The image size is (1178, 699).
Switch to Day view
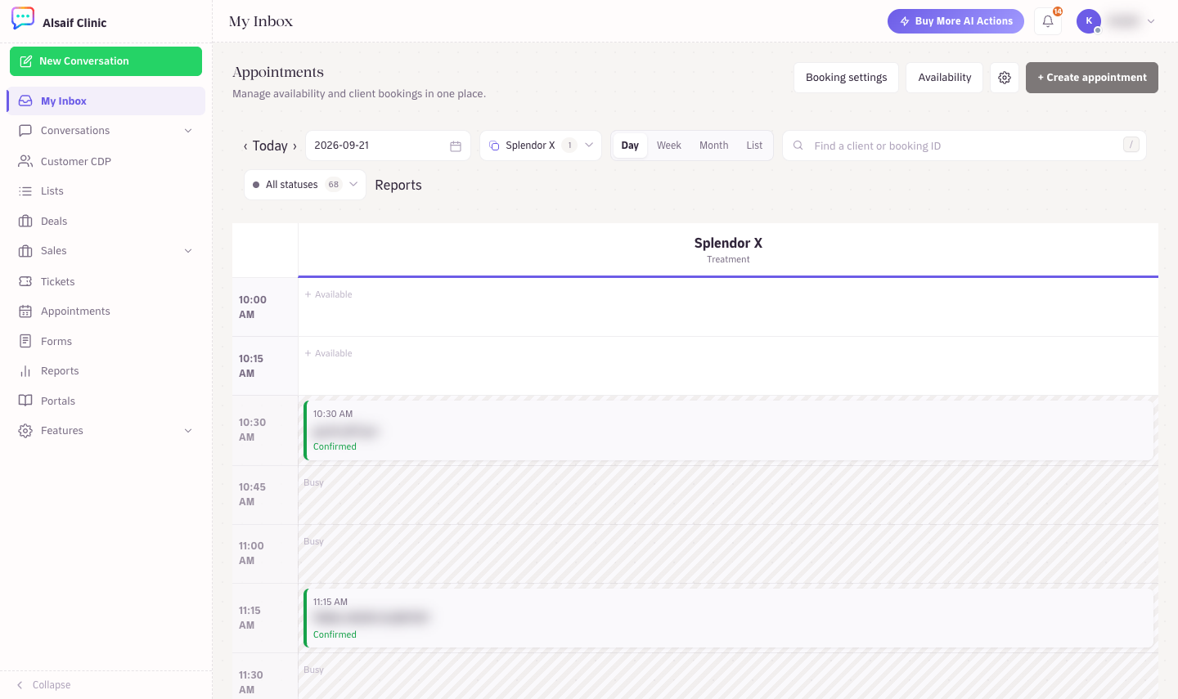point(630,146)
